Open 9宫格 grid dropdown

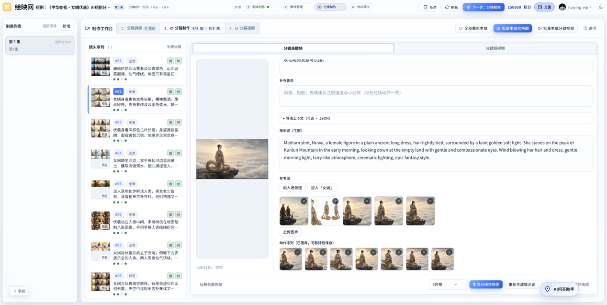(x=448, y=284)
